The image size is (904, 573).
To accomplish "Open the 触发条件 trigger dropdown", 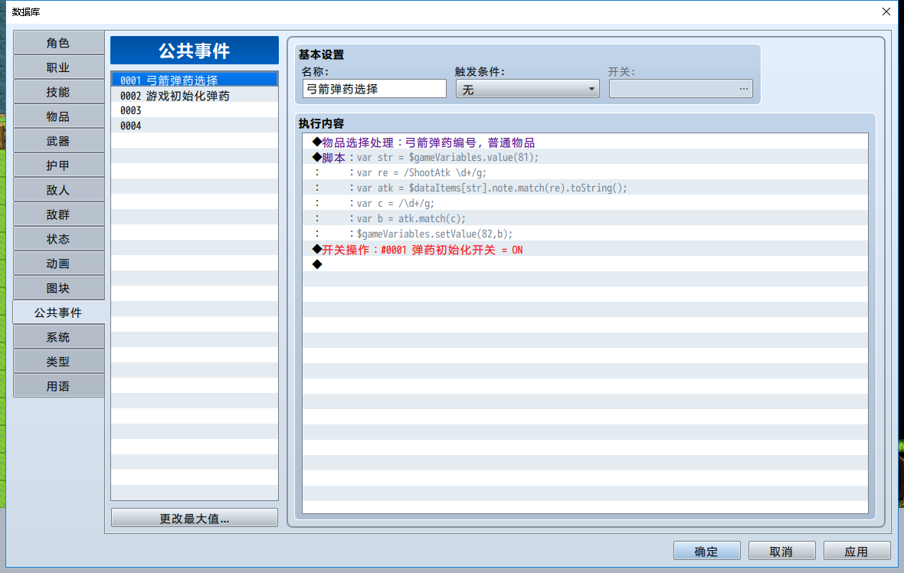I will click(528, 89).
